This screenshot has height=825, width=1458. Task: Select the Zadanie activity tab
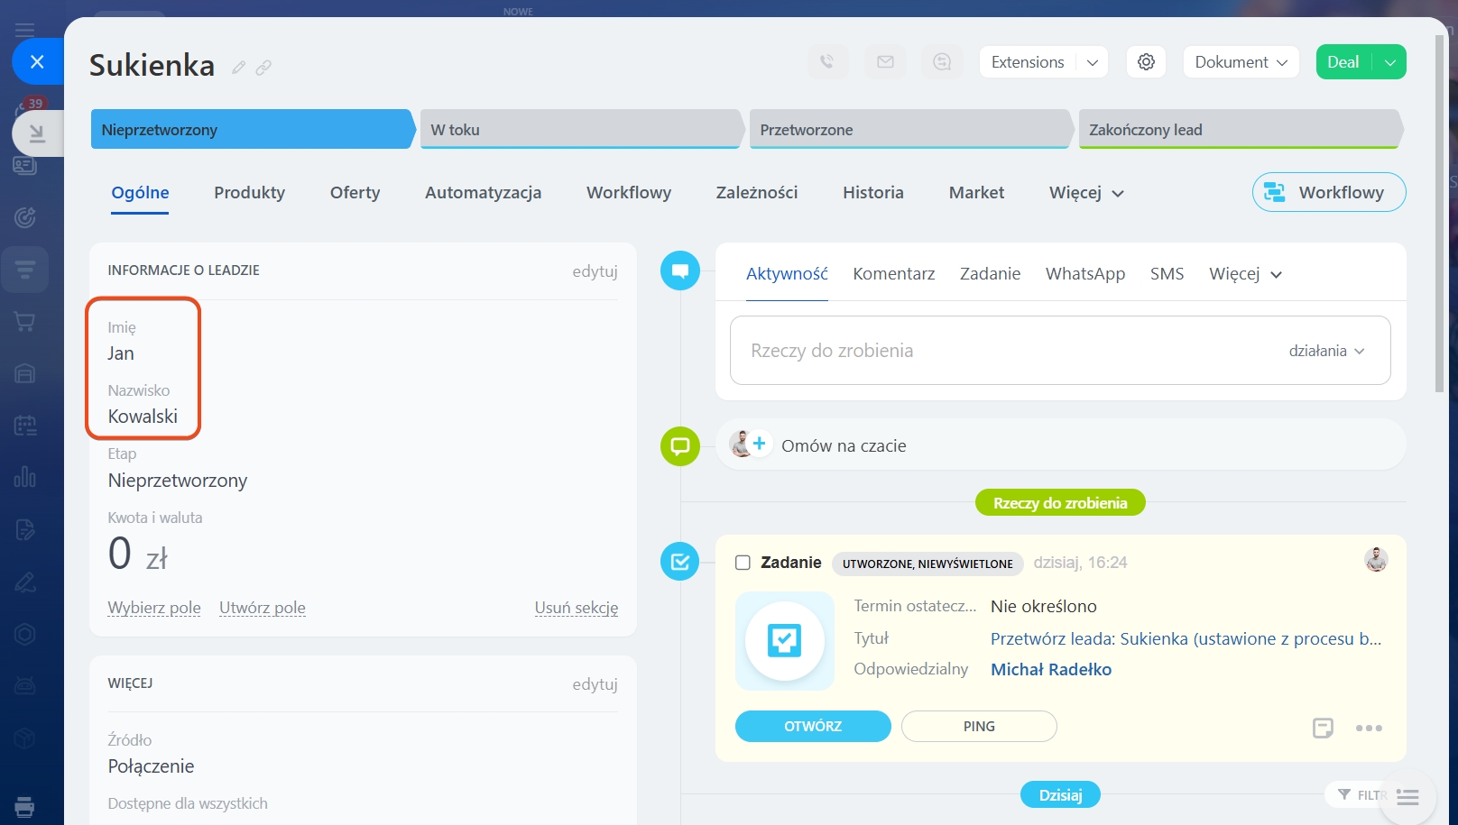click(x=990, y=274)
